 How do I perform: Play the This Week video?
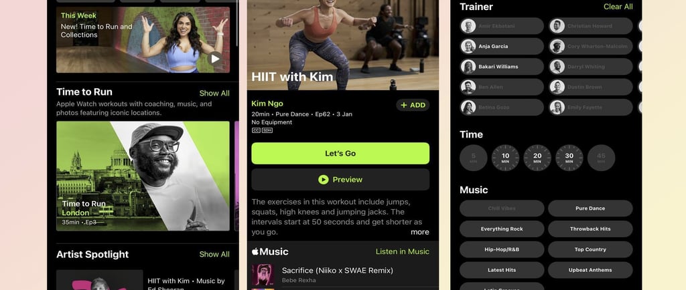click(215, 58)
